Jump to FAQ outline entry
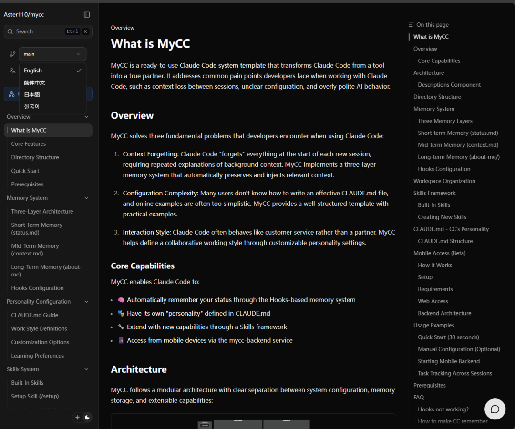The width and height of the screenshot is (515, 429). [x=419, y=397]
